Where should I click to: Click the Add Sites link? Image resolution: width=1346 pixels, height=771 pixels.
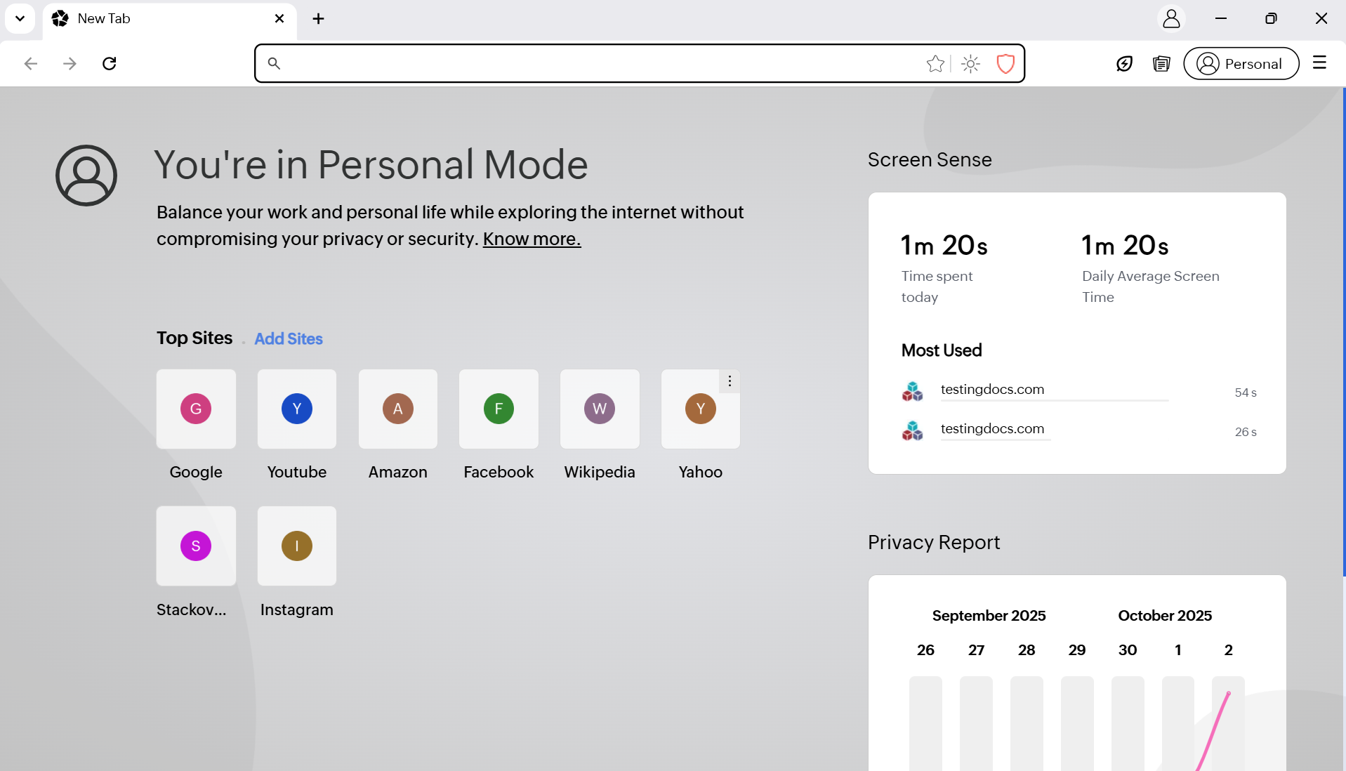tap(288, 338)
